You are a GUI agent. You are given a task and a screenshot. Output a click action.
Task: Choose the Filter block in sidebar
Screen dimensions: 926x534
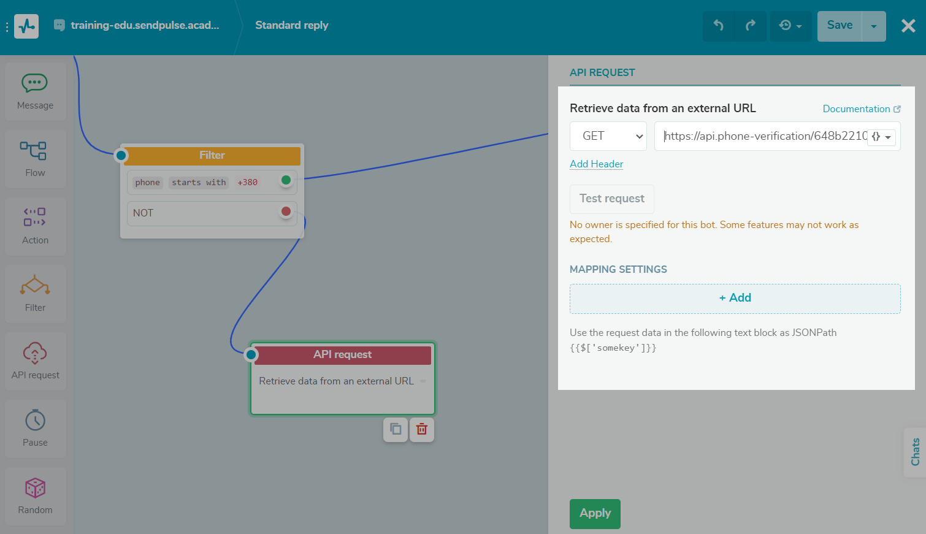[35, 294]
